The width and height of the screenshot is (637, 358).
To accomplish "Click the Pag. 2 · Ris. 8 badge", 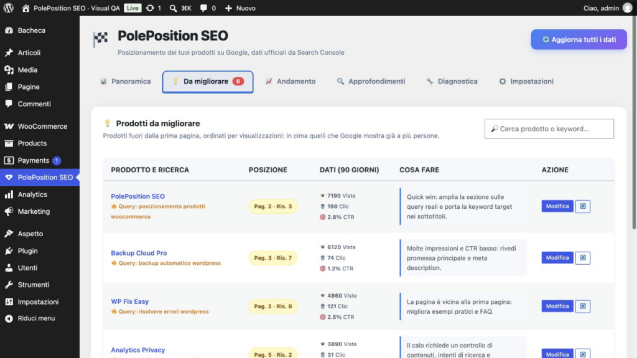I will [x=273, y=306].
